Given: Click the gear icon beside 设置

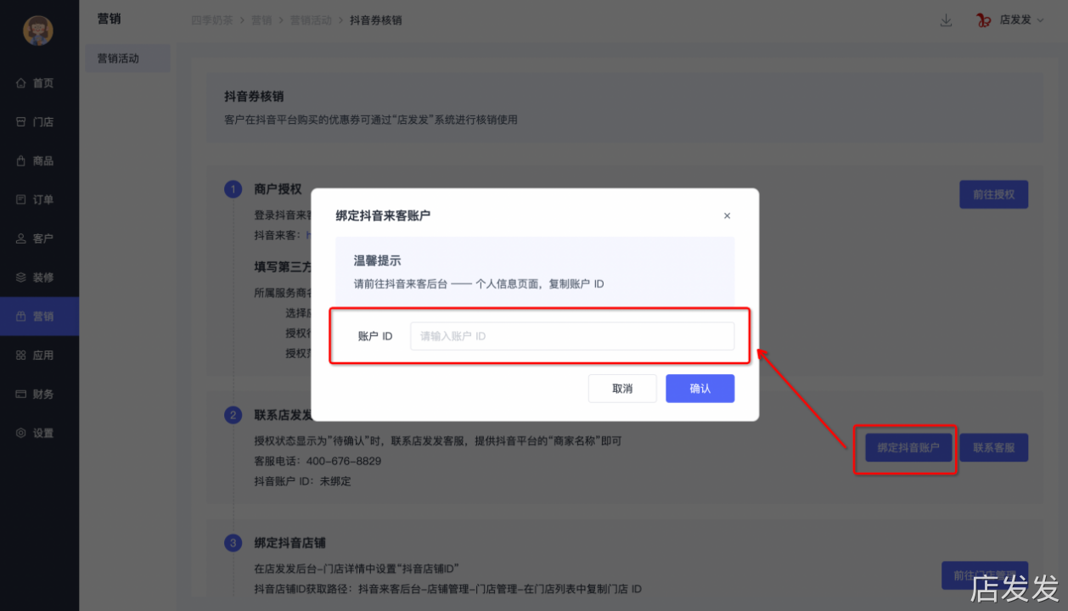Looking at the screenshot, I should click(21, 434).
